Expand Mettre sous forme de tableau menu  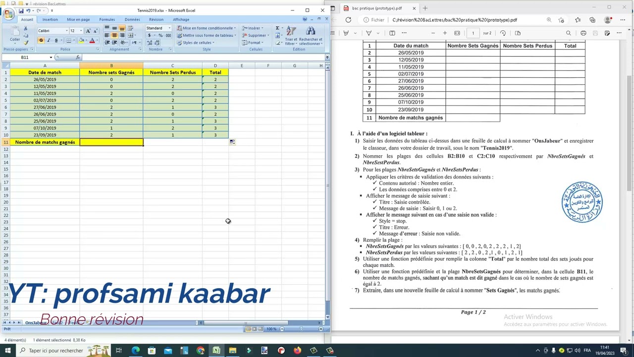[206, 36]
